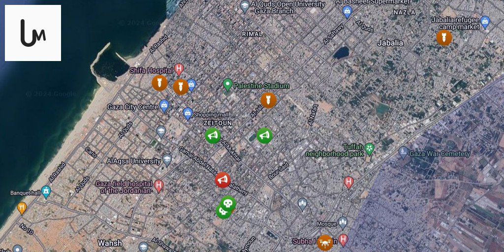Image resolution: width=504 pixels, height=252 pixels.
Task: Select the Gaza field hospital pin
Action: point(158,186)
